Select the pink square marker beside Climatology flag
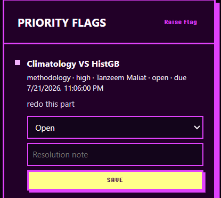Screen dimensions: 221x198 pos(18,62)
